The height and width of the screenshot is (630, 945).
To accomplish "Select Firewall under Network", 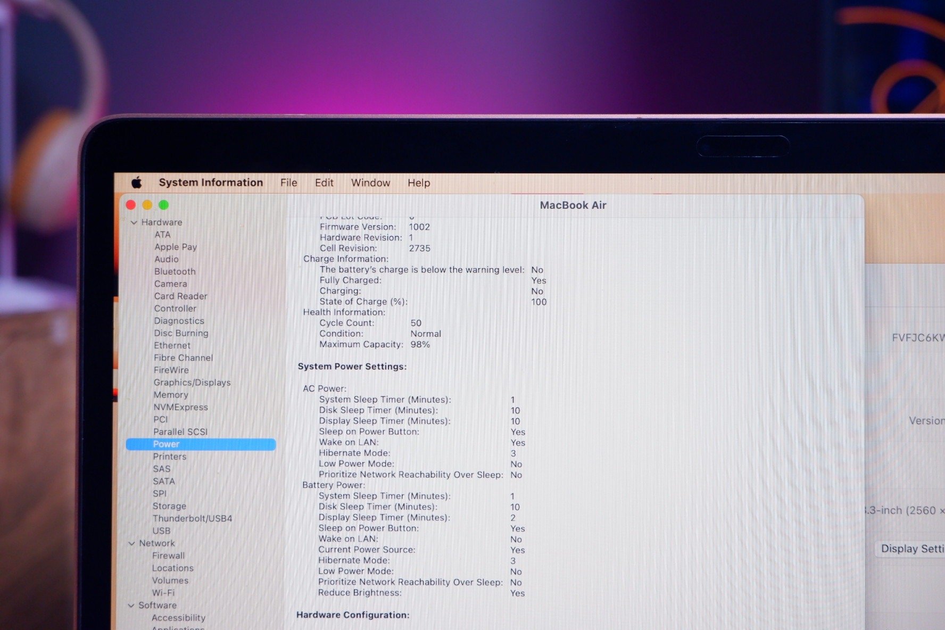I will coord(169,556).
